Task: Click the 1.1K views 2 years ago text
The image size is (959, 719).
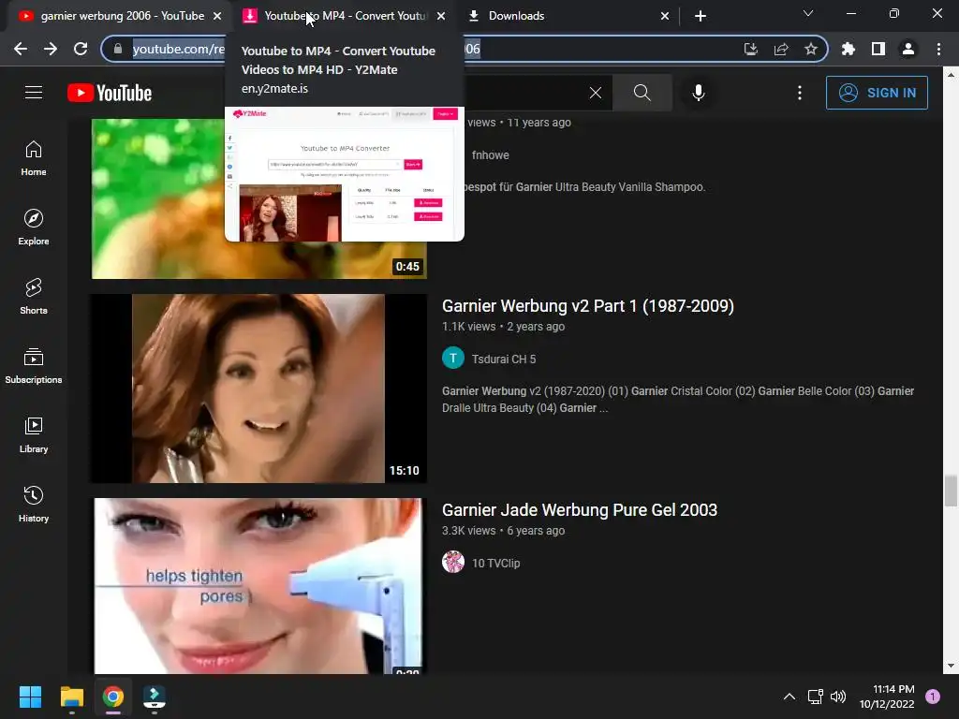Action: pos(503,327)
